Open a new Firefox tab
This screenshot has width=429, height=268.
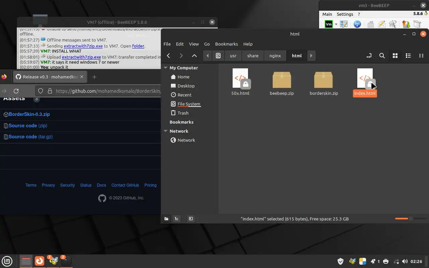pyautogui.click(x=94, y=77)
